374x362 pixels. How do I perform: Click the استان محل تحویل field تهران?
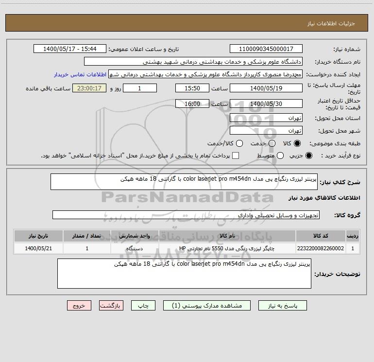266,118
